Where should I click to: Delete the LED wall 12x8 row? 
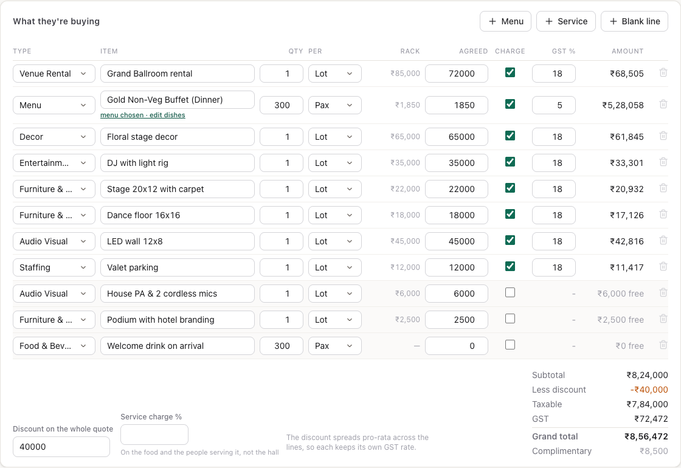click(663, 240)
